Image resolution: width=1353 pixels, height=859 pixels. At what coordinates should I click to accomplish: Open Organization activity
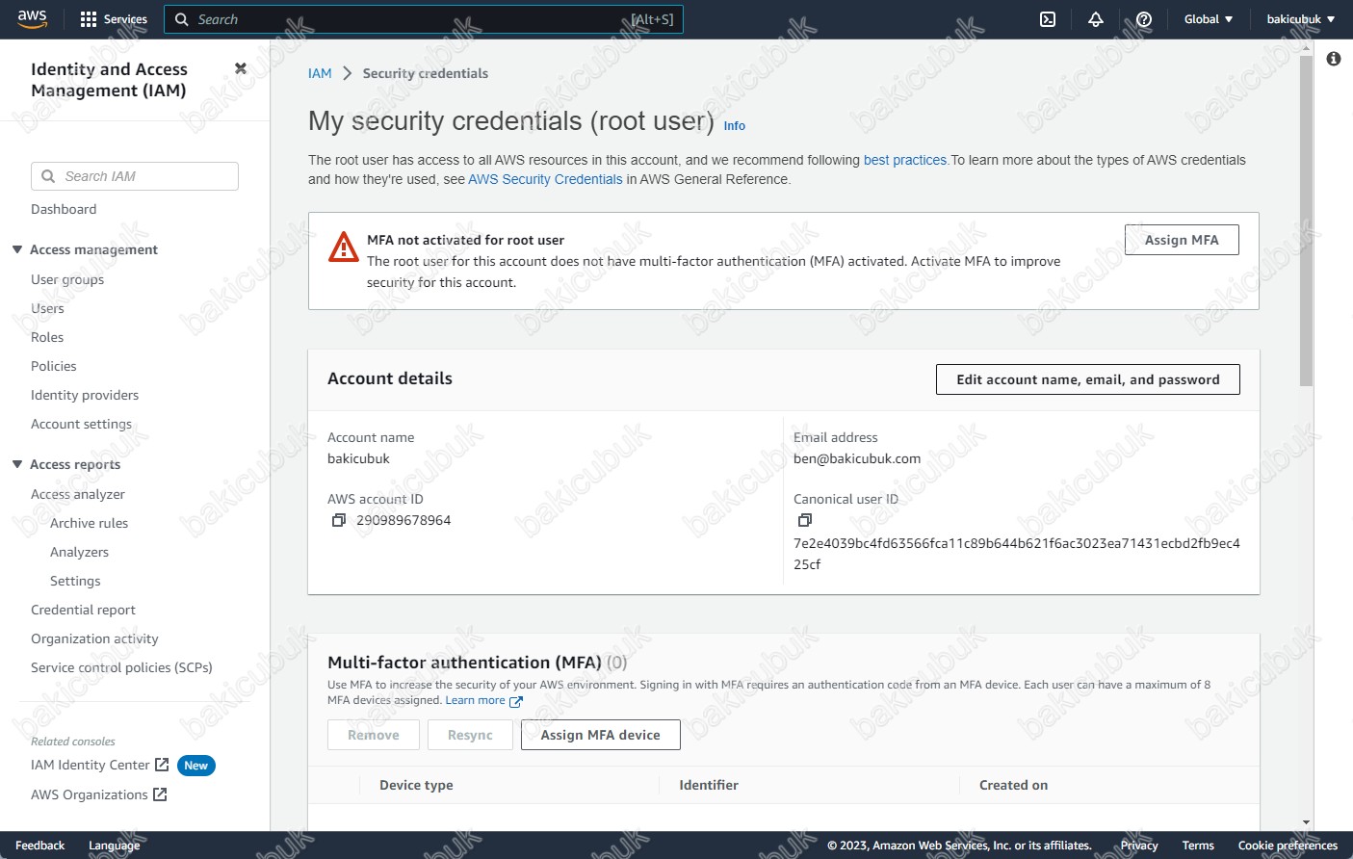pos(94,638)
